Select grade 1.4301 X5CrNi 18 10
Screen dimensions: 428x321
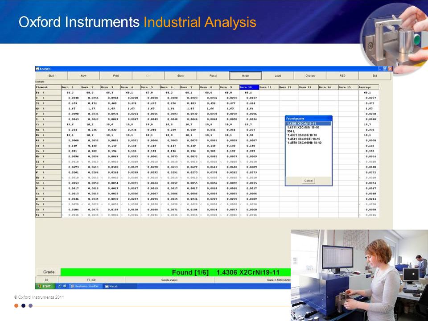[x=302, y=135]
